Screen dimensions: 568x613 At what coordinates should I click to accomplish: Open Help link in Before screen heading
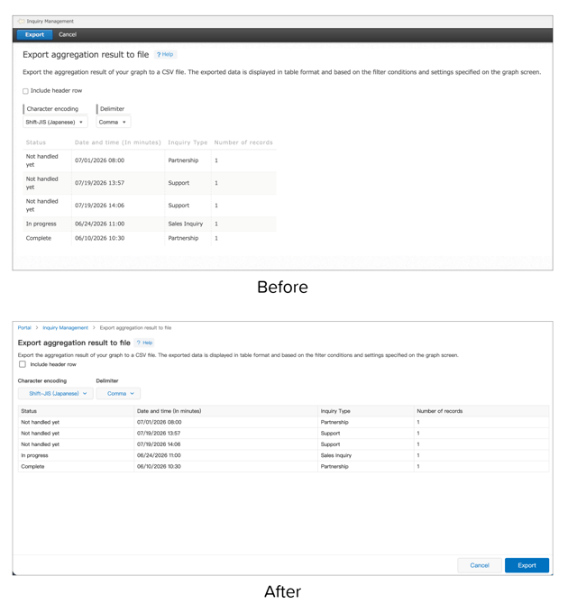click(165, 54)
